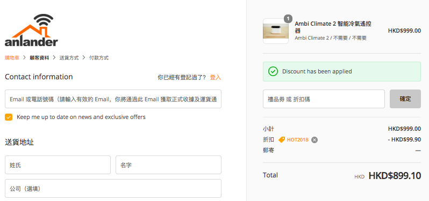The width and height of the screenshot is (429, 201).
Task: Focus the Email or phone number field
Action: pyautogui.click(x=113, y=99)
